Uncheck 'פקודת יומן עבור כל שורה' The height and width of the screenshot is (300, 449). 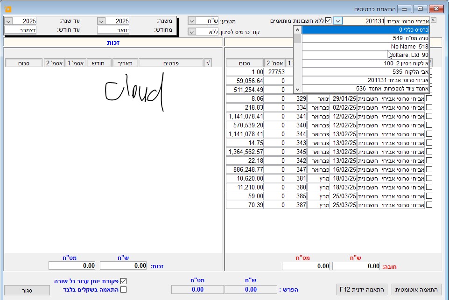123,281
